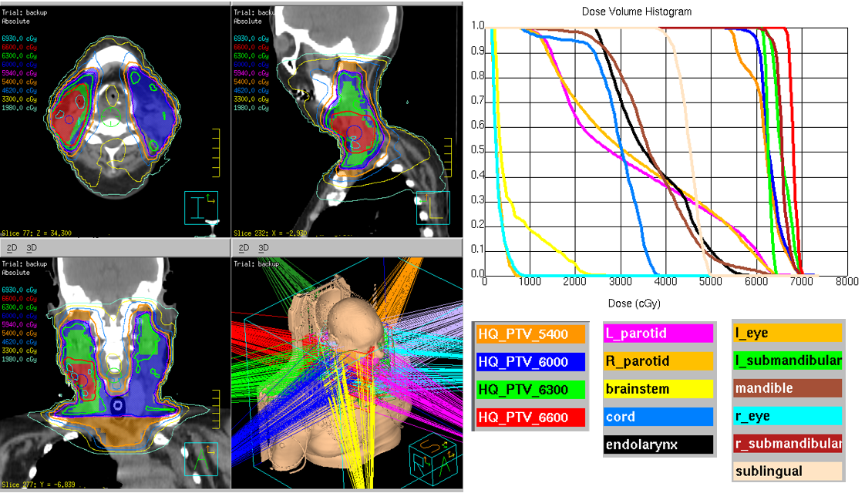Switch to 3D tab above the coronal view

tap(32, 248)
